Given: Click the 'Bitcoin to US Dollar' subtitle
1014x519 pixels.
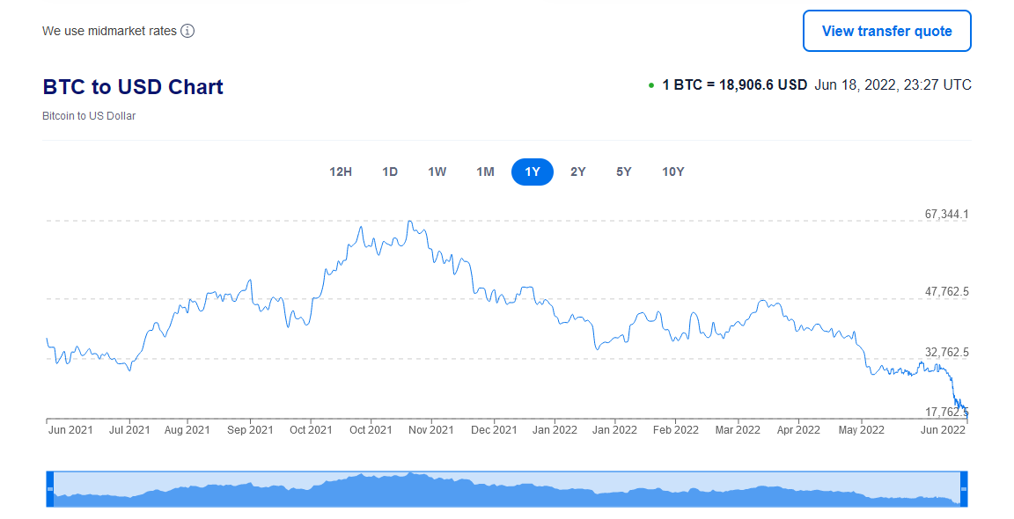Looking at the screenshot, I should point(89,116).
